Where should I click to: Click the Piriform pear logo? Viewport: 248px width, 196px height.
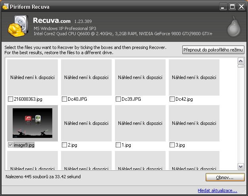tap(234, 26)
